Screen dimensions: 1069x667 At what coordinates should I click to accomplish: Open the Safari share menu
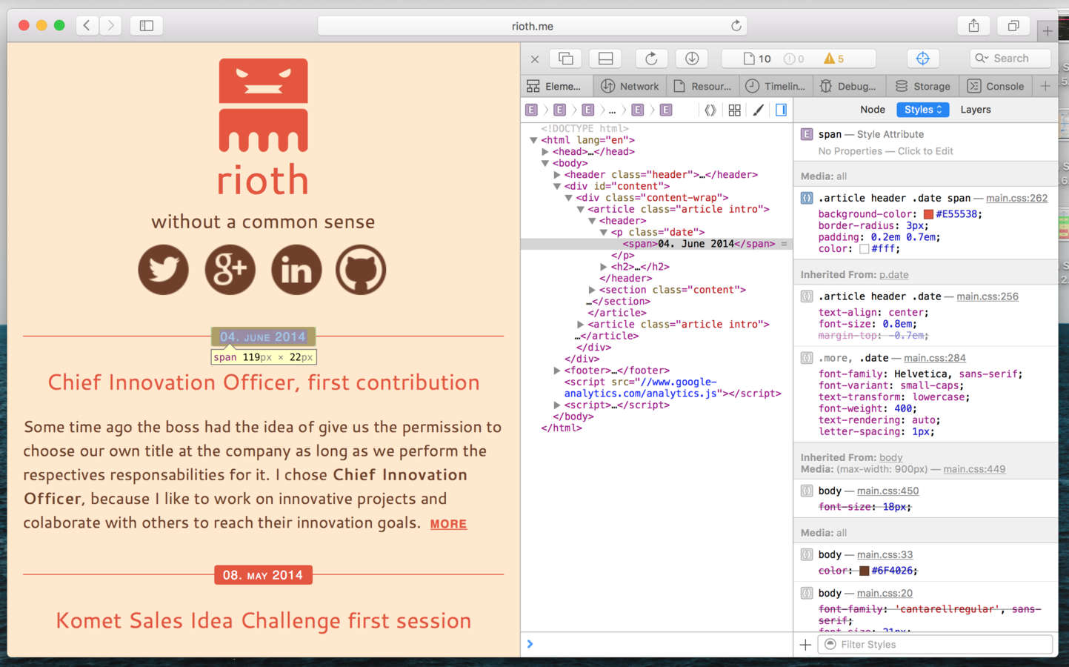click(x=973, y=25)
